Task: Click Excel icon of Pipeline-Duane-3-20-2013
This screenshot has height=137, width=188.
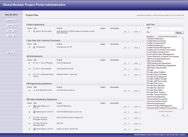Action: [x=34, y=112]
